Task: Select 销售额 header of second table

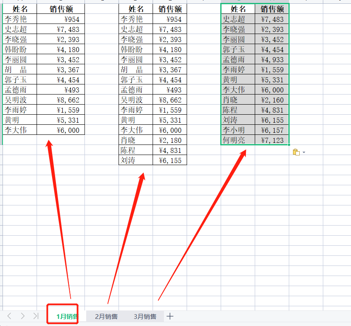Action: 170,9
